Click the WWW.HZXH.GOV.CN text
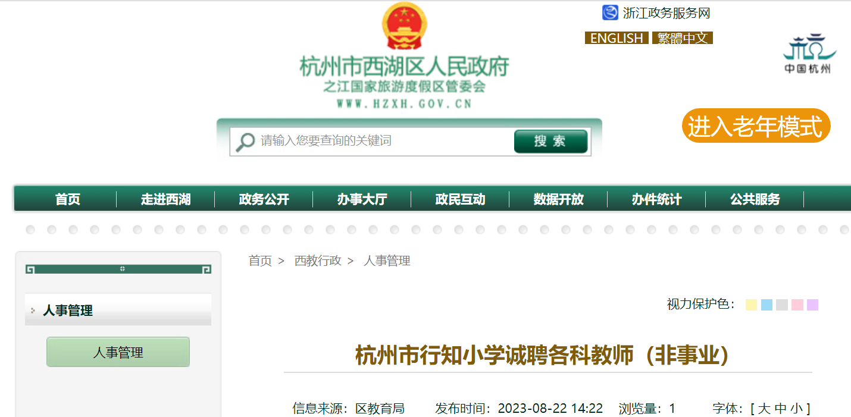 (x=404, y=104)
